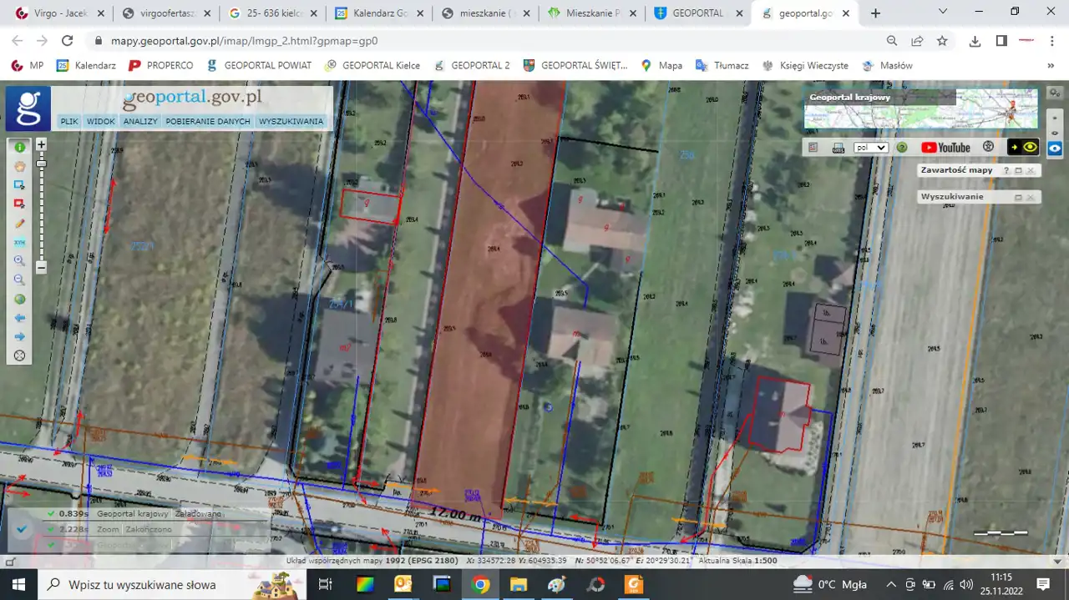Image resolution: width=1069 pixels, height=600 pixels.
Task: Click GEOPORTAL Kielce bookmark
Action: click(x=372, y=65)
